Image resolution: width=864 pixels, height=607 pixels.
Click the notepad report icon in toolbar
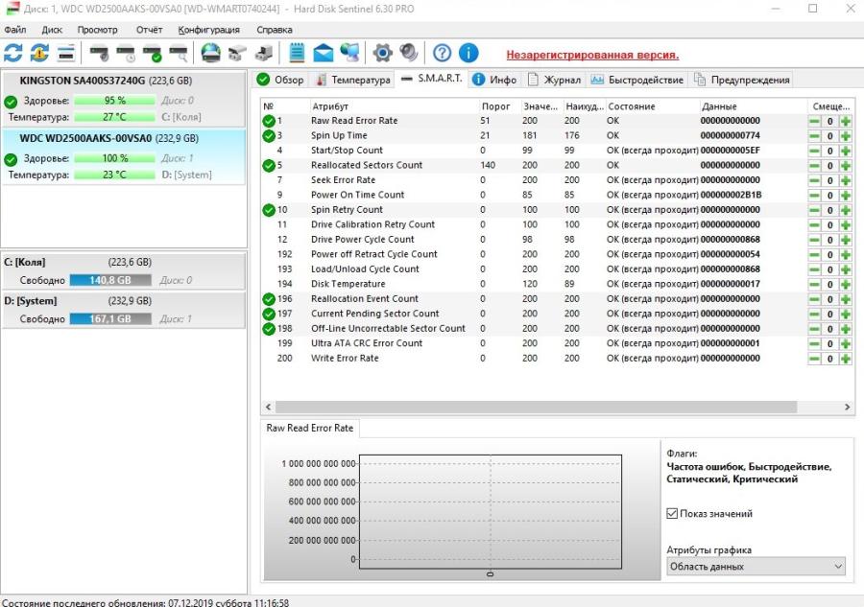pos(298,53)
